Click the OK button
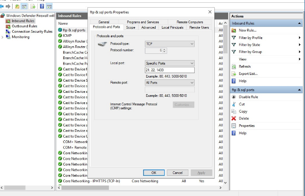The width and height of the screenshot is (305, 196). pyautogui.click(x=154, y=173)
